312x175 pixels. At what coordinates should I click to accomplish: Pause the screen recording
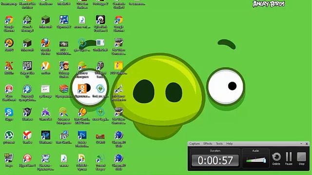click(289, 159)
